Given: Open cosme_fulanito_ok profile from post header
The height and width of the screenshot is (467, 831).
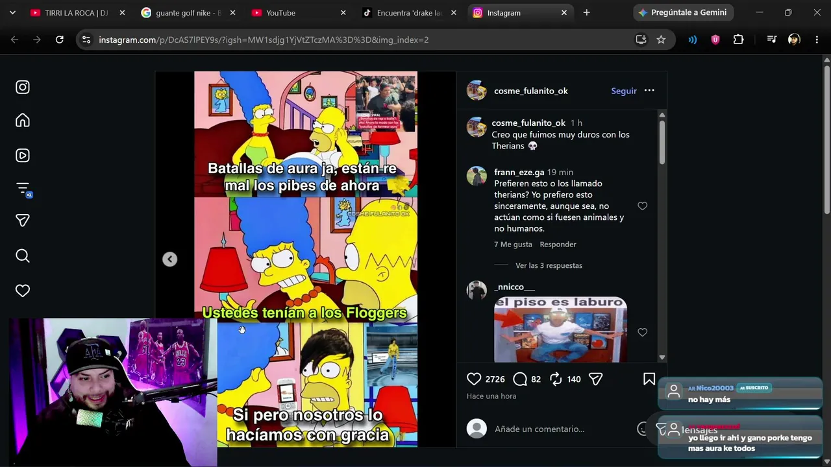Looking at the screenshot, I should 531,91.
